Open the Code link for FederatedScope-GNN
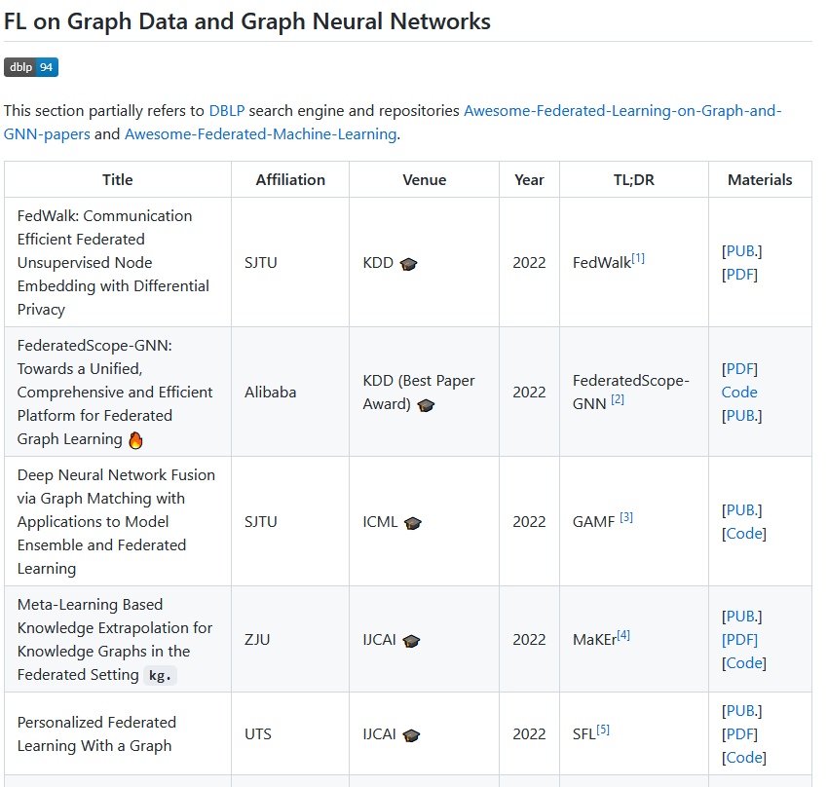 tap(739, 393)
